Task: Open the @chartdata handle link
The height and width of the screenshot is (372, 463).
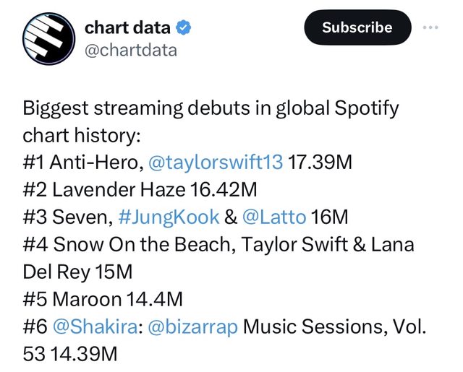Action: (x=131, y=50)
